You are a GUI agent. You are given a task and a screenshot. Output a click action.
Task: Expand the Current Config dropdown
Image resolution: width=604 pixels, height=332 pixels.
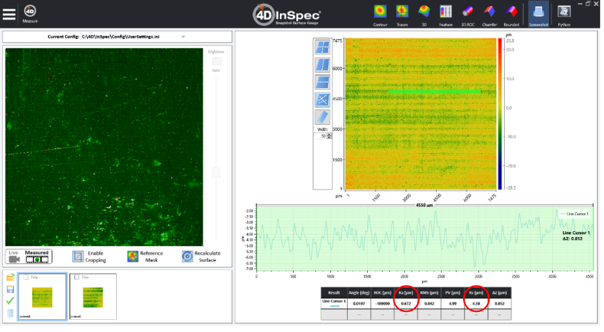pos(183,37)
